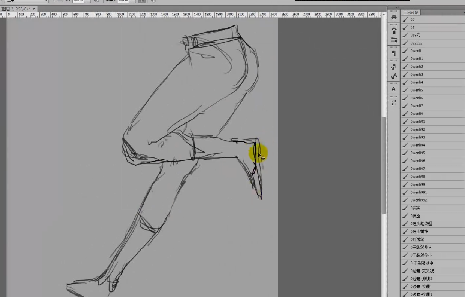Select the 0过渡-纹理 preset
This screenshot has width=465, height=297.
pyautogui.click(x=432, y=287)
